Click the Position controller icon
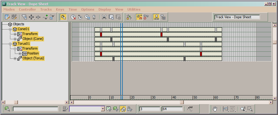 coord(25,54)
